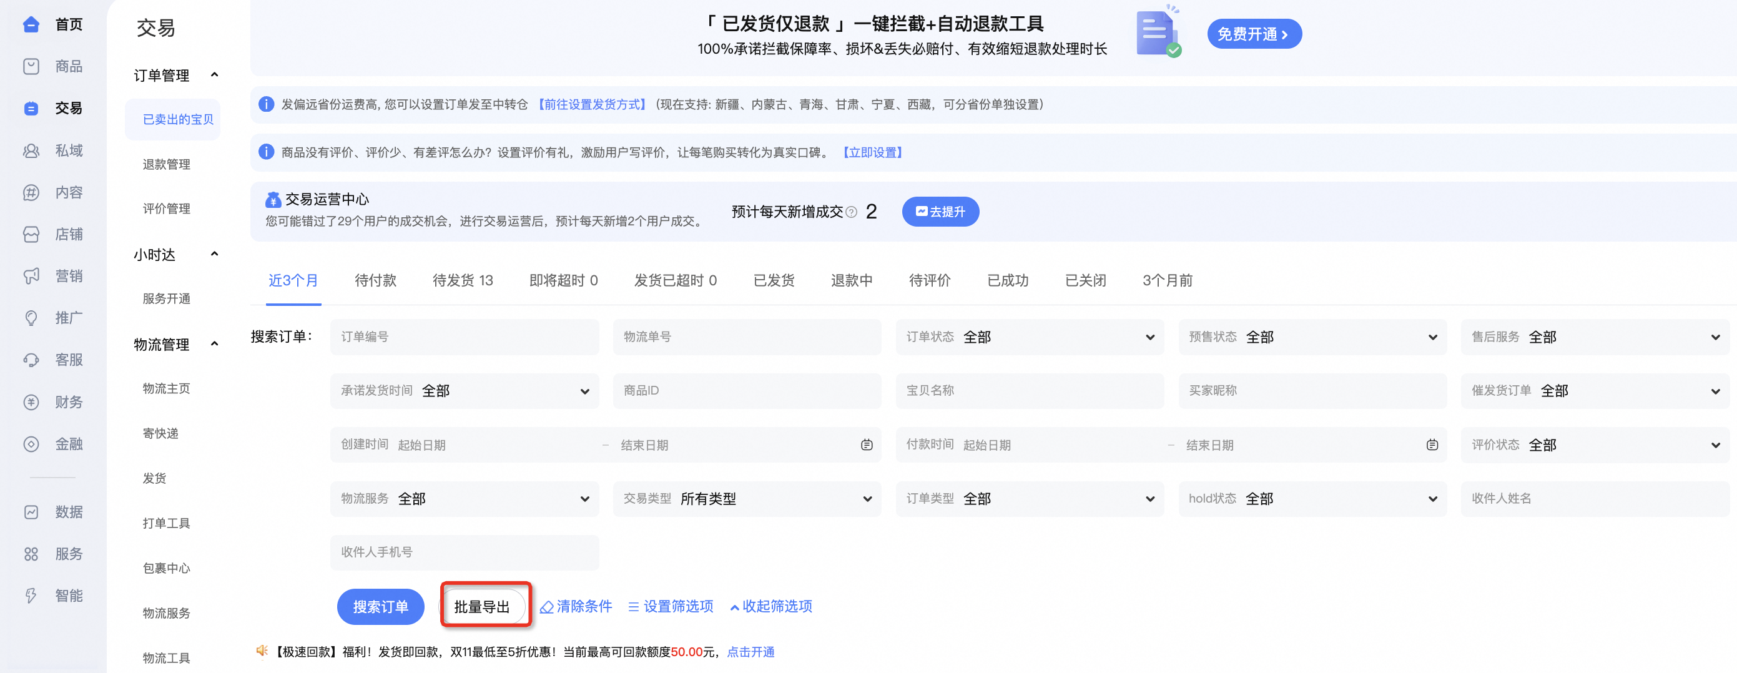The image size is (1737, 673).
Task: Click the 免费开通 banner button
Action: point(1254,34)
